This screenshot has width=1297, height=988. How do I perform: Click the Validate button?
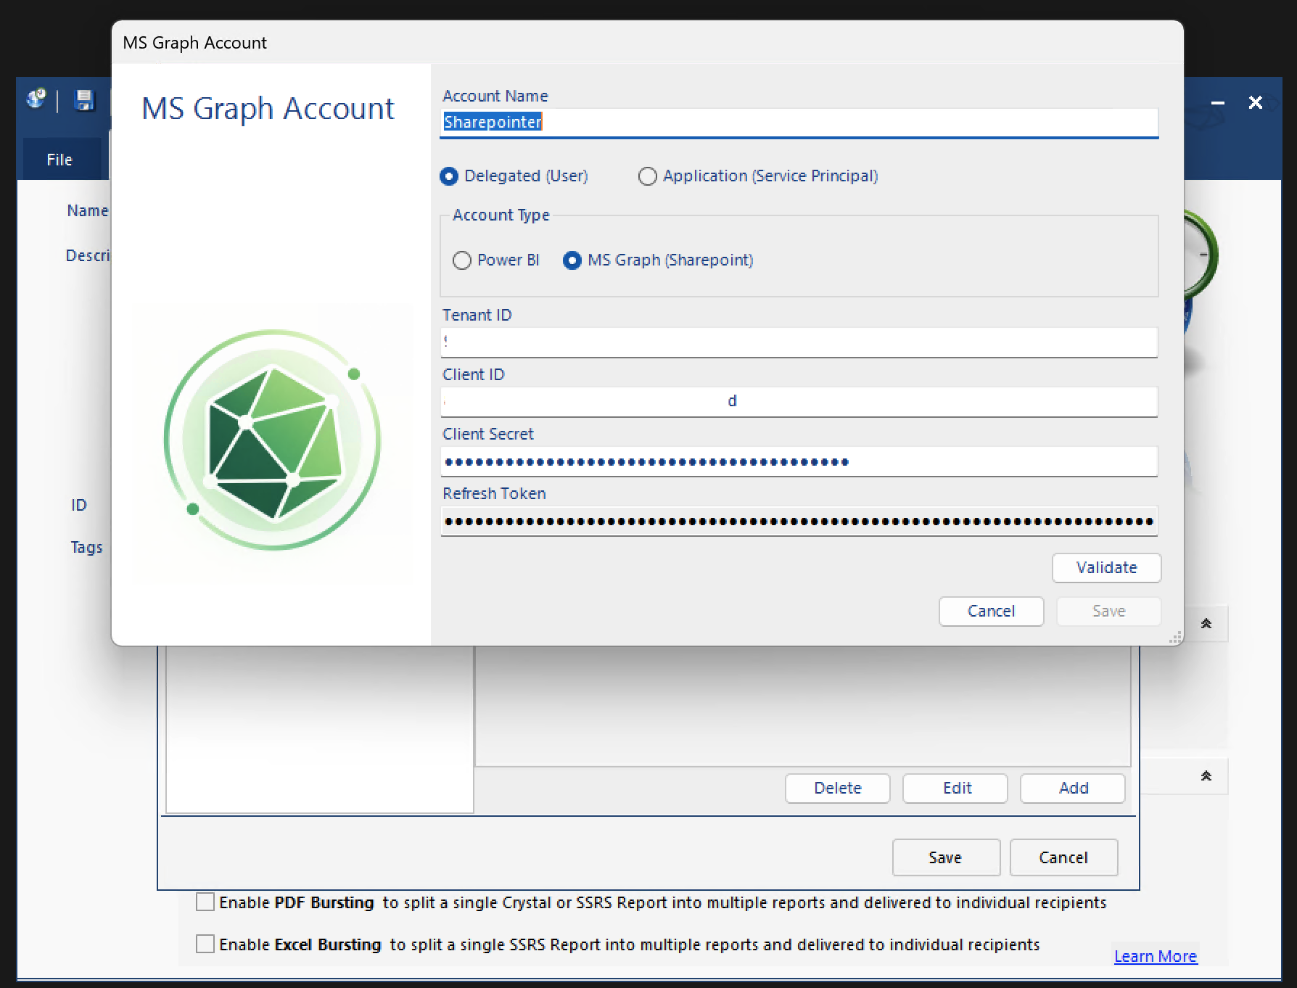(1106, 568)
